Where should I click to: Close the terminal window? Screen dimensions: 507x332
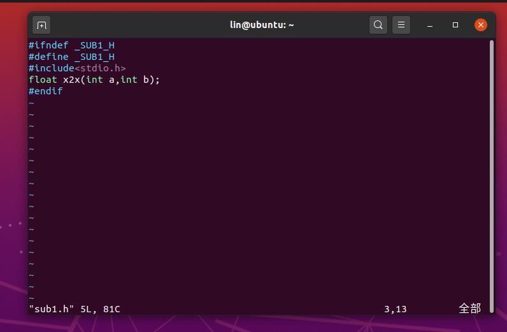point(480,25)
